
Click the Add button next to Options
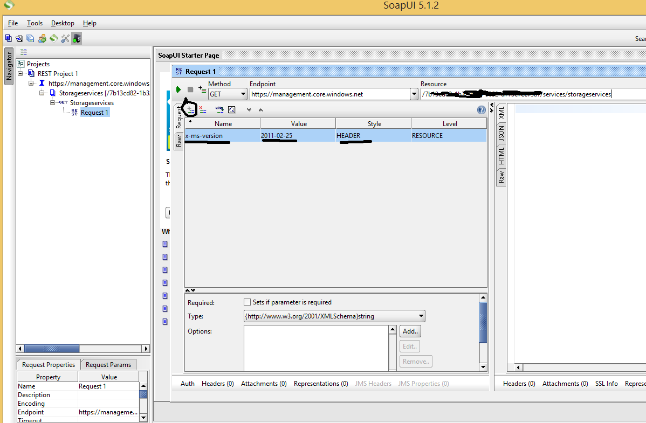(x=409, y=331)
